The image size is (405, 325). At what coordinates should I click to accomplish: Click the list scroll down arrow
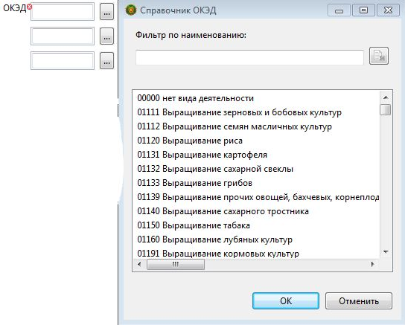tap(386, 252)
